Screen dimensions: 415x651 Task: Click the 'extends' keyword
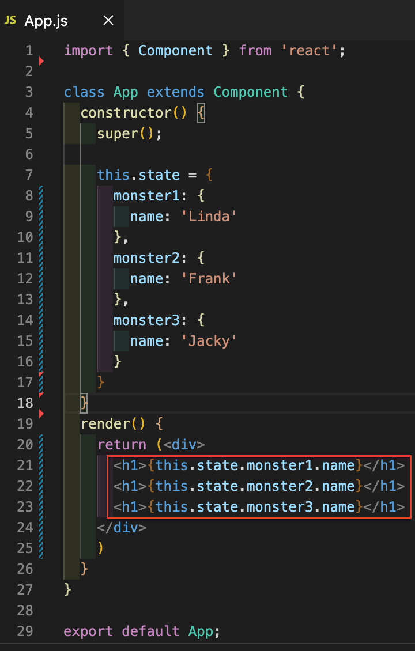click(176, 92)
